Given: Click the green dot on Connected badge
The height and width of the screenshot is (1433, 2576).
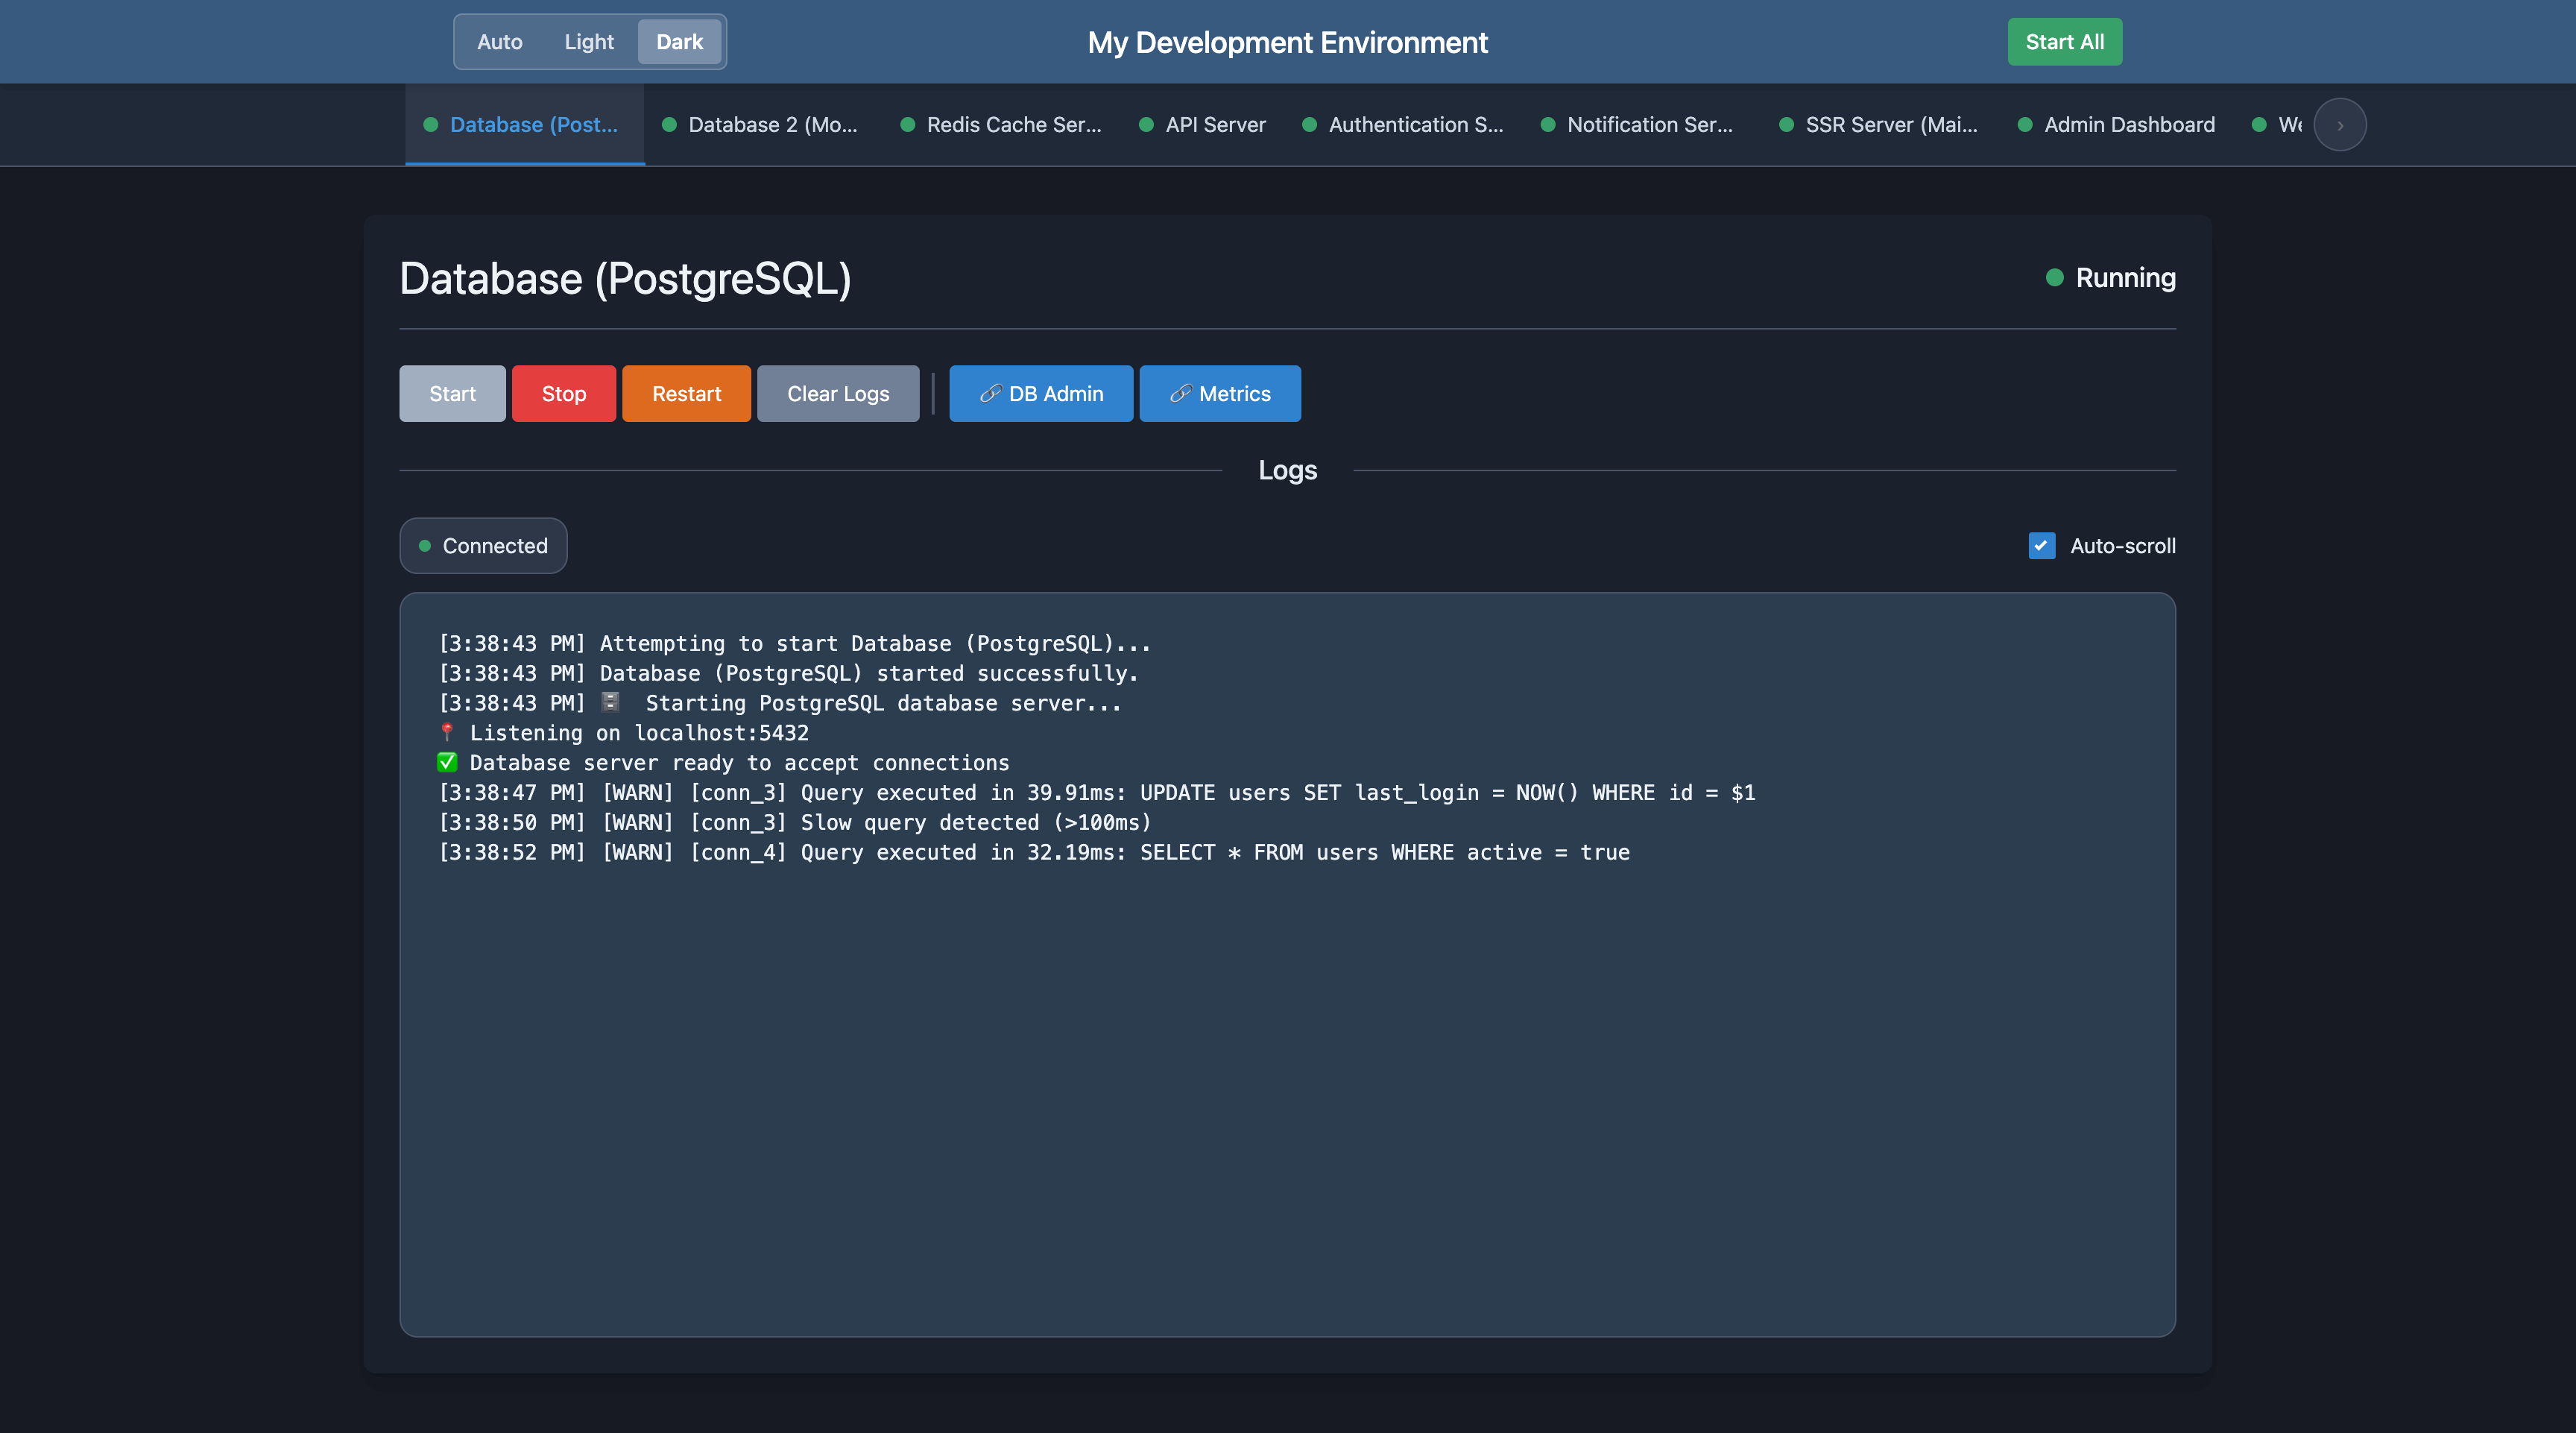Looking at the screenshot, I should [425, 546].
